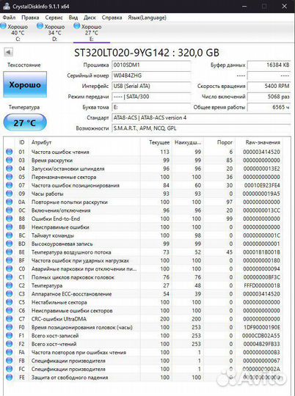Click the Хорошо health status button
Image resolution: width=295 pixels, height=396 pixels.
[x=25, y=84]
